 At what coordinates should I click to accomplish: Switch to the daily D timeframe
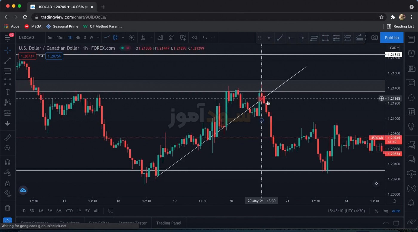85,37
